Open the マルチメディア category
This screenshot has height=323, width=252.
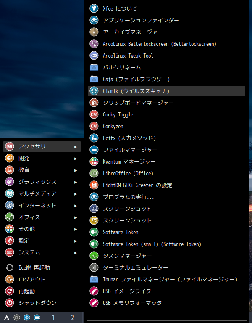(x=42, y=193)
